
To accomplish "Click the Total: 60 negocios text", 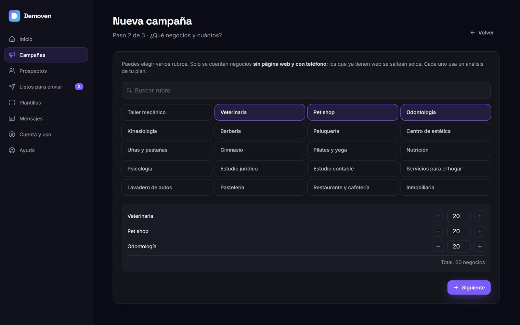I will pyautogui.click(x=463, y=262).
